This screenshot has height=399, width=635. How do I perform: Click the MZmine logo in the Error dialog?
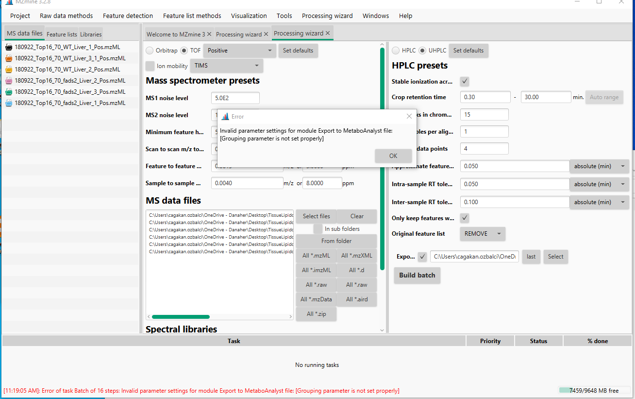pyautogui.click(x=225, y=116)
